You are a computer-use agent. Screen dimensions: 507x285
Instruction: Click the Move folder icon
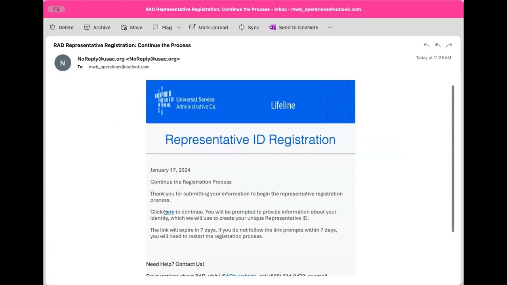click(x=124, y=27)
